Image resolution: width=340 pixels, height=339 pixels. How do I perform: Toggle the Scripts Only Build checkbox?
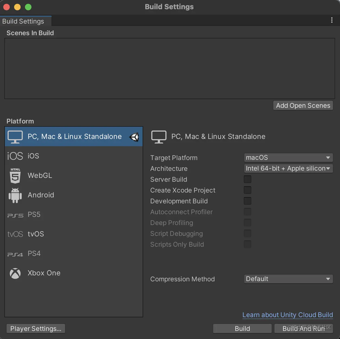(x=248, y=244)
